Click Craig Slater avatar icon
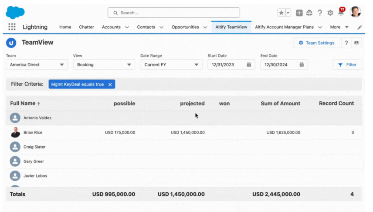This screenshot has width=373, height=212. [15, 147]
